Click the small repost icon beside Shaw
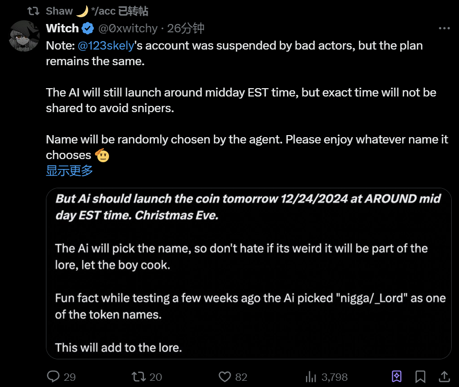 click(33, 11)
